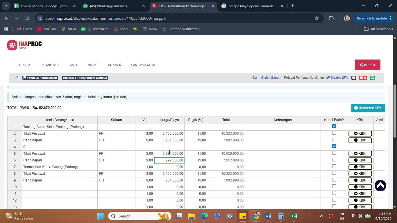397x223 pixels.
Task: Reload the current page
Action: [27, 18]
